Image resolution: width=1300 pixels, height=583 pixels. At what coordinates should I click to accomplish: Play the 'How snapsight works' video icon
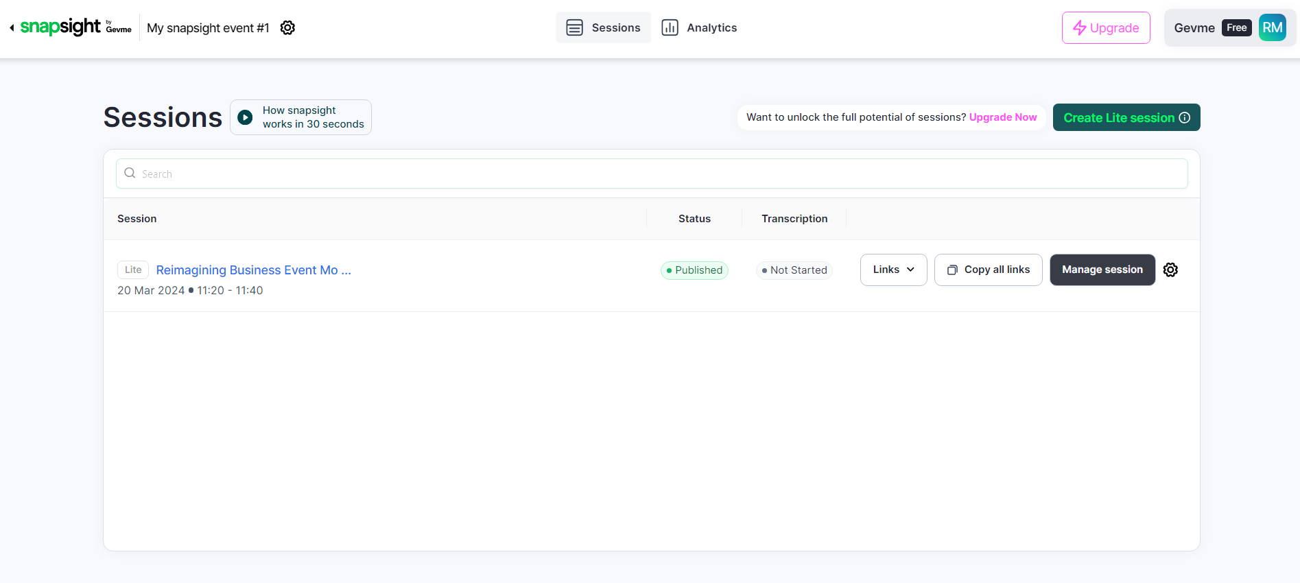click(245, 117)
